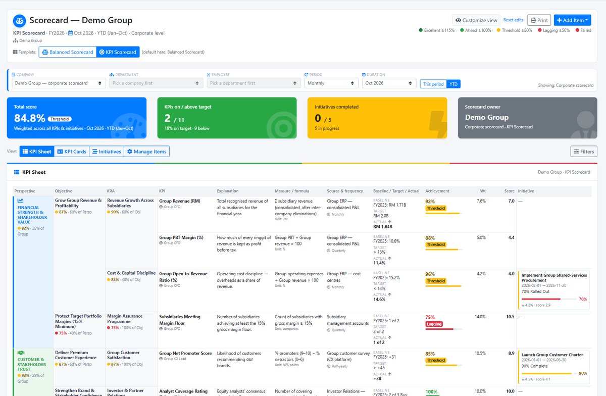Image resolution: width=606 pixels, height=396 pixels.
Task: Open the Manage Items tab
Action: [146, 152]
